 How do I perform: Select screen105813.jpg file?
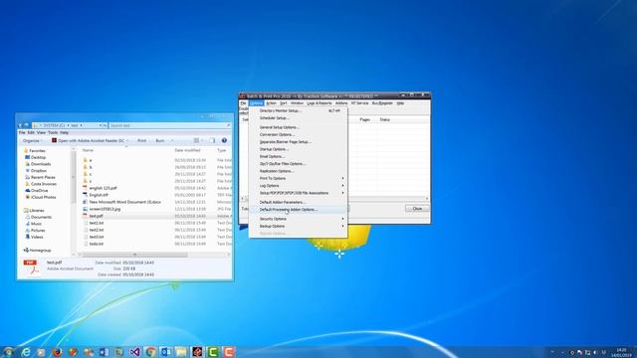[x=105, y=209]
